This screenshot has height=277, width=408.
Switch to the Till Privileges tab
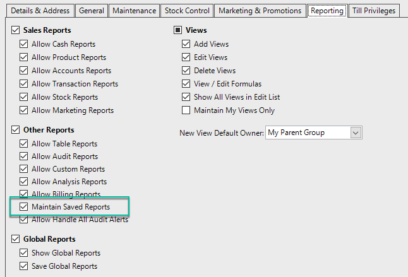pyautogui.click(x=374, y=11)
